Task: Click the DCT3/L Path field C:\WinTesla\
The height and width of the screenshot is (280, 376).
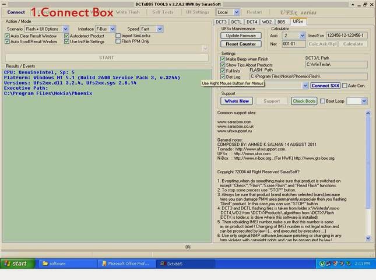Action: click(336, 64)
